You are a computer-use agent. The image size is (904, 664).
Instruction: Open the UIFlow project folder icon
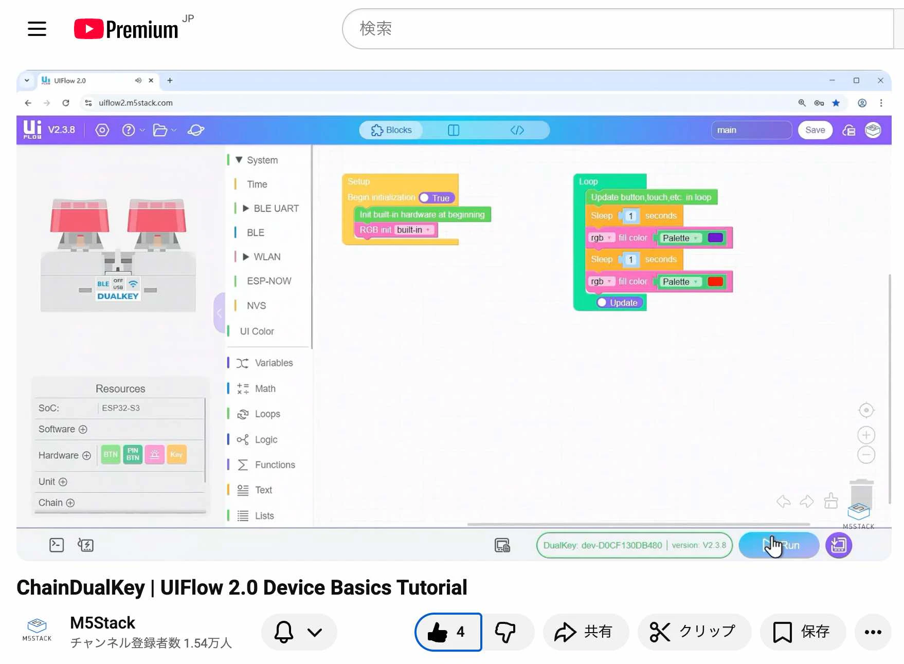point(160,130)
